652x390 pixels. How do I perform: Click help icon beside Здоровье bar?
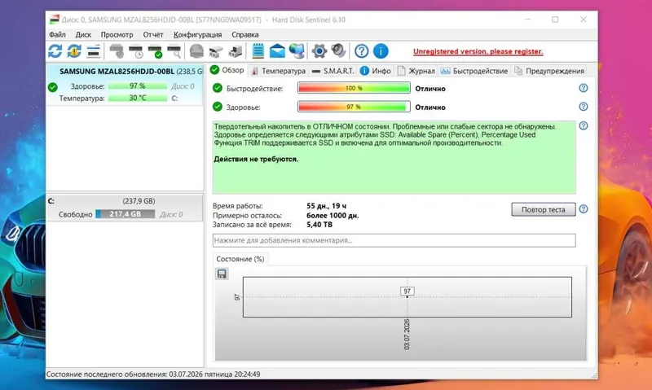(x=584, y=107)
